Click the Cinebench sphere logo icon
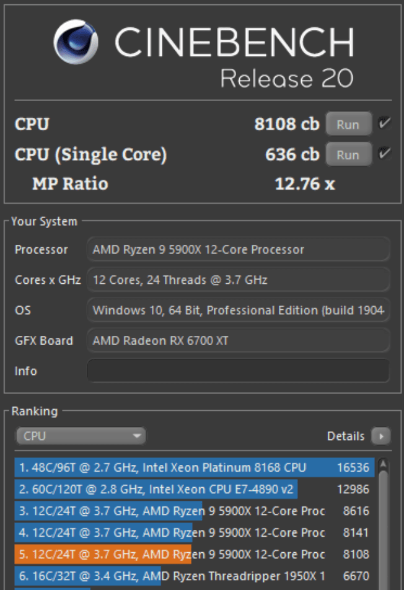The width and height of the screenshot is (404, 590). (76, 43)
